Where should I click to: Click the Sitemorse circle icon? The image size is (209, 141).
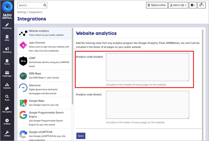click(23, 88)
